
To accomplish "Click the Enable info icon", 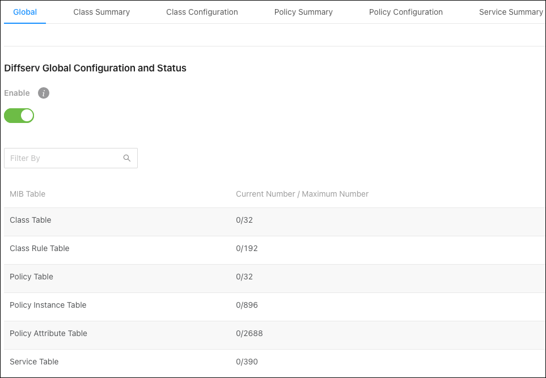I will click(x=44, y=93).
